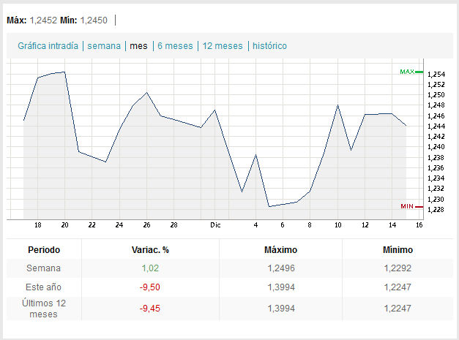Switch to the 12 meses chart

click(x=223, y=45)
